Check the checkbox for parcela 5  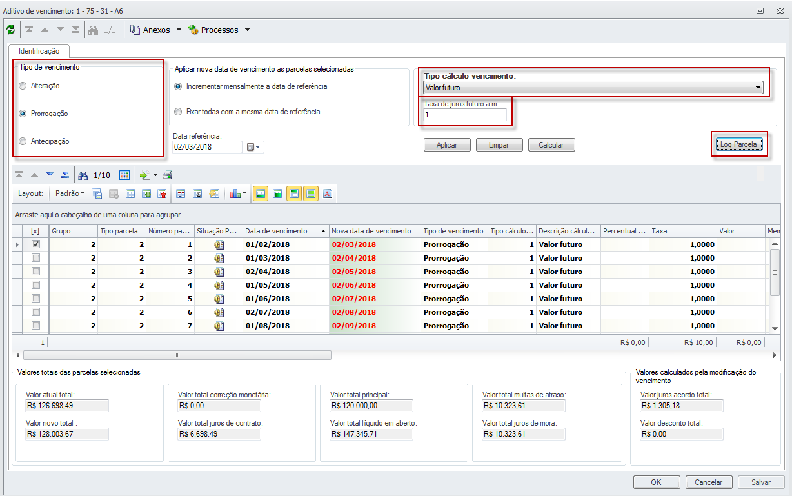click(x=36, y=299)
